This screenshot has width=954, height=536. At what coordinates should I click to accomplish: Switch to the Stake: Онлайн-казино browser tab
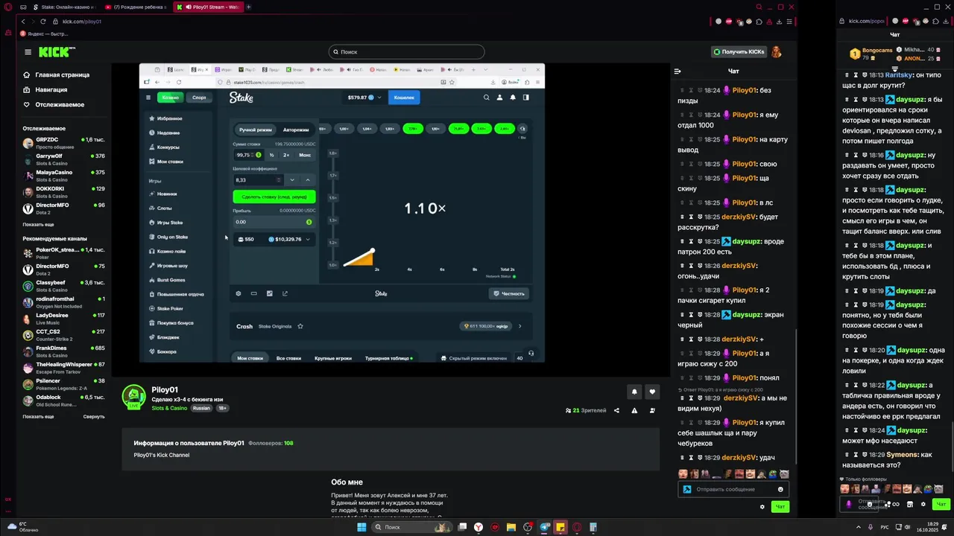pos(64,7)
